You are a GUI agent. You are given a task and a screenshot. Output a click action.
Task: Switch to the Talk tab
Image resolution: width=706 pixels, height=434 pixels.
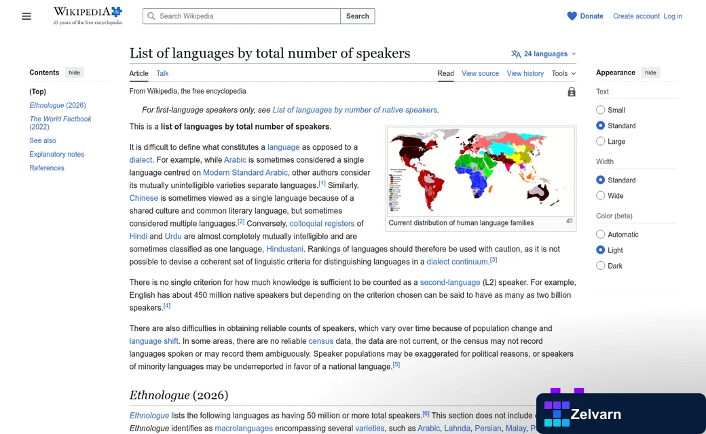point(162,73)
